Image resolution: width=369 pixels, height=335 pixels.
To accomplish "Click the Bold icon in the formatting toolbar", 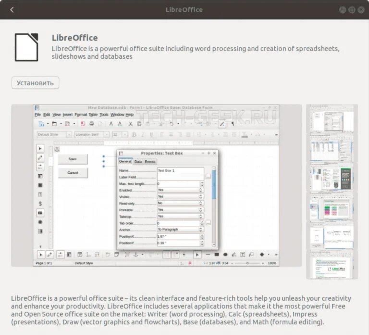I will (x=134, y=135).
